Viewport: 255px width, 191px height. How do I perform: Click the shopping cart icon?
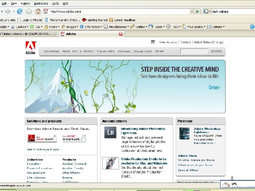click(x=153, y=42)
